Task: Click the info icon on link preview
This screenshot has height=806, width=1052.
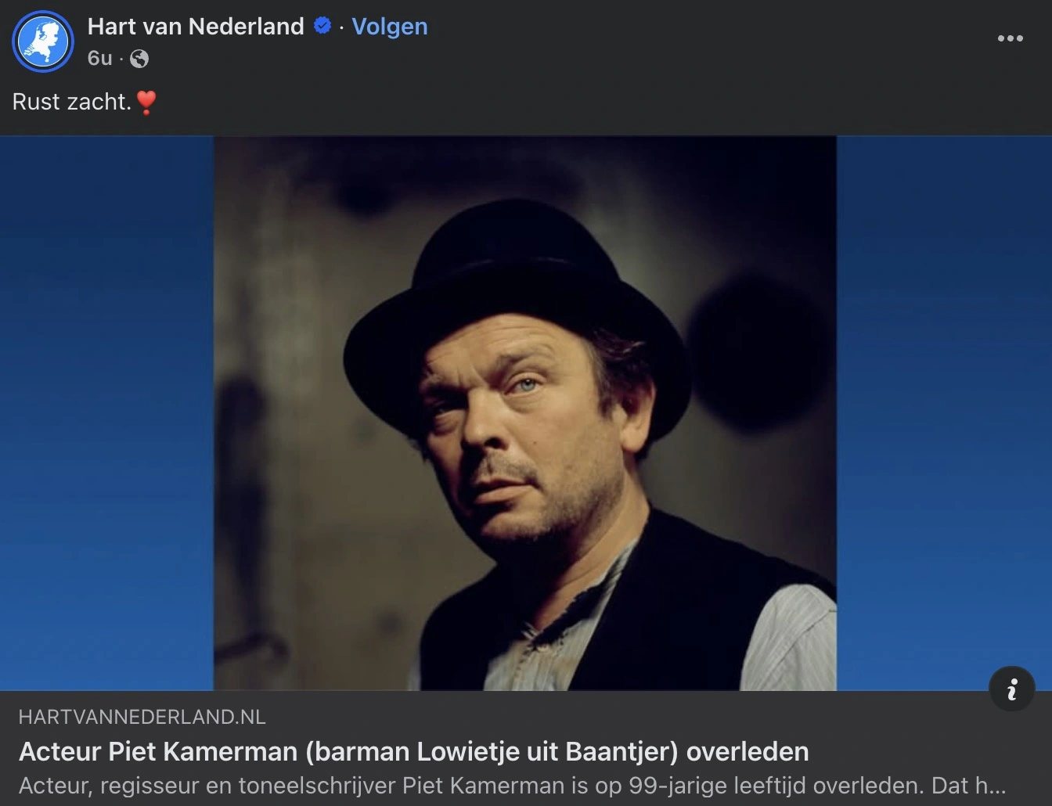Action: [x=1012, y=689]
